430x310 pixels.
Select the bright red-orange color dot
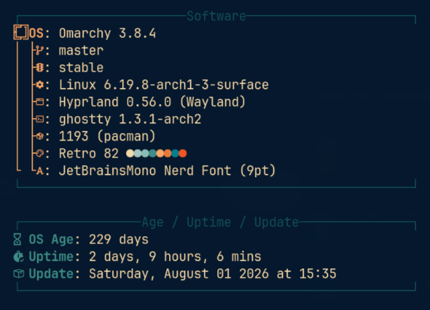point(182,154)
